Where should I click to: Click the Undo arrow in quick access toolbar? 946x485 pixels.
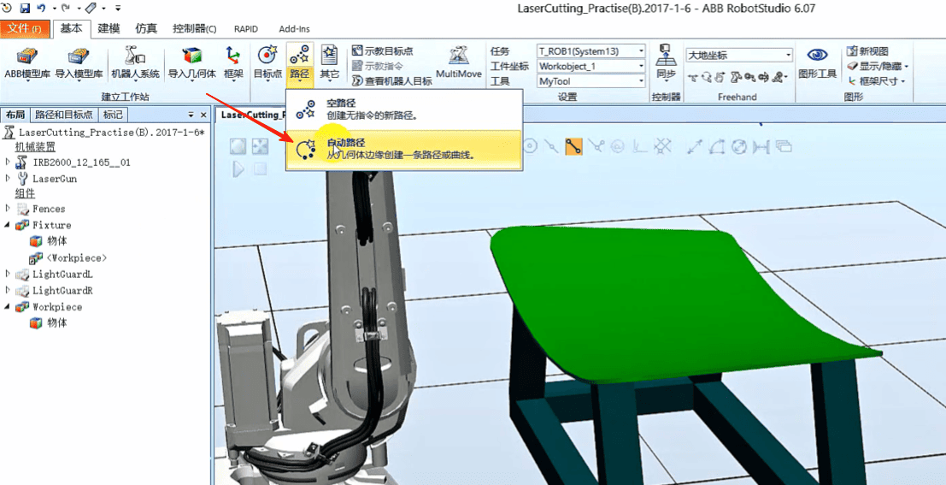coord(41,9)
